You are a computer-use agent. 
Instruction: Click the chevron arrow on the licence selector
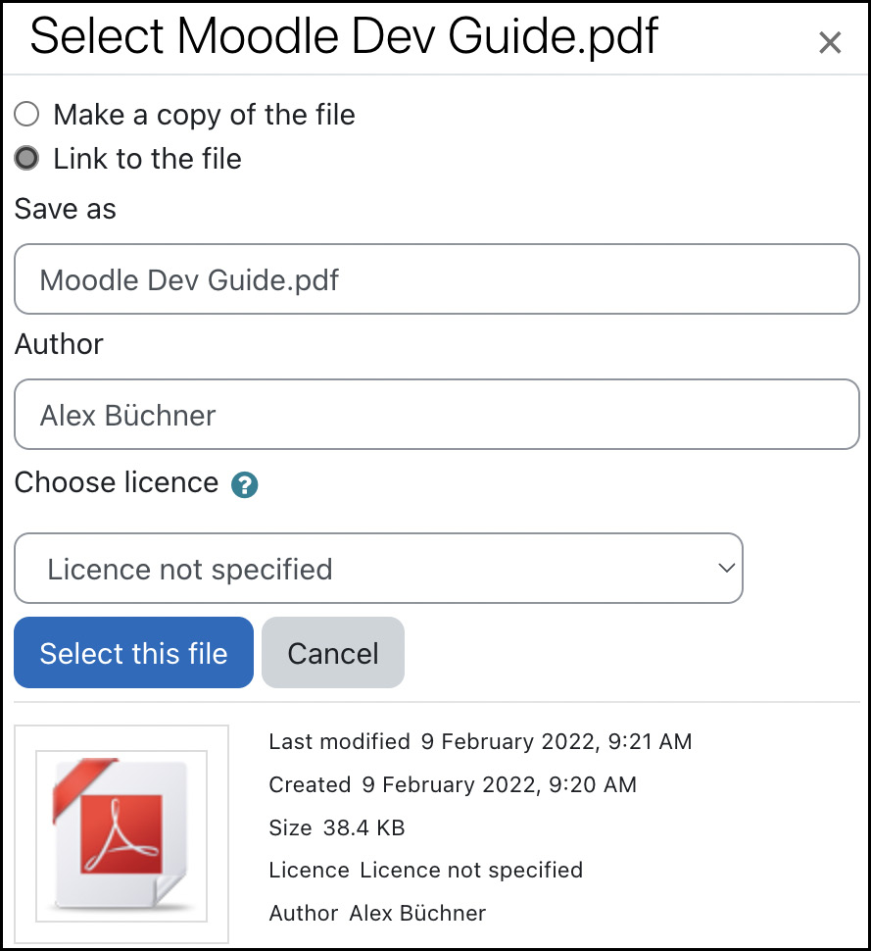(726, 569)
